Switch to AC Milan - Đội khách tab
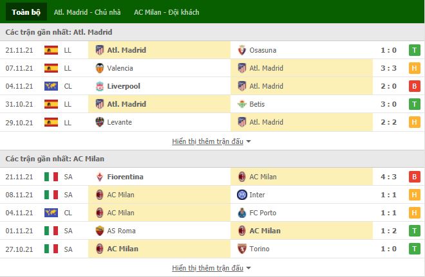 (x=166, y=12)
